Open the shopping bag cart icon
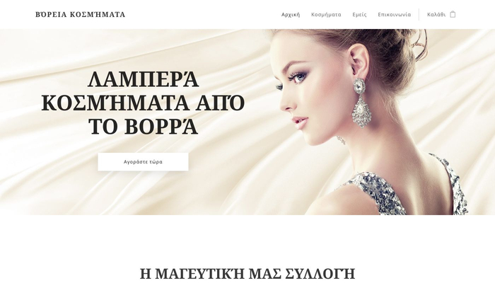Viewport: 495px width, 283px height. click(453, 14)
